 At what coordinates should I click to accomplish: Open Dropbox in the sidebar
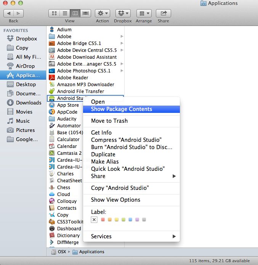[23, 39]
